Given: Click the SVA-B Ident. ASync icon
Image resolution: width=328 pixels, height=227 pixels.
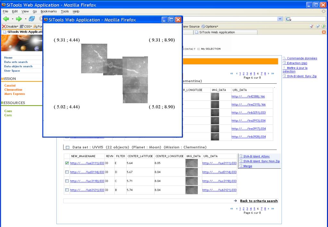Looking at the screenshot, I should click(x=241, y=156).
